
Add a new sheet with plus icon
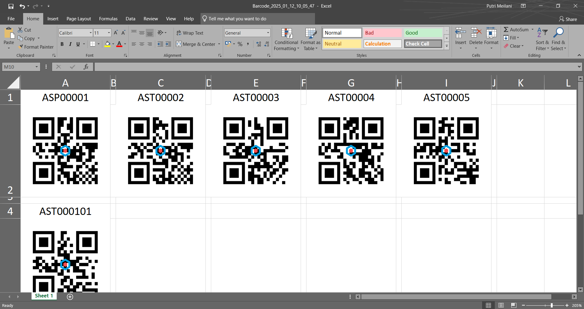[x=70, y=297]
